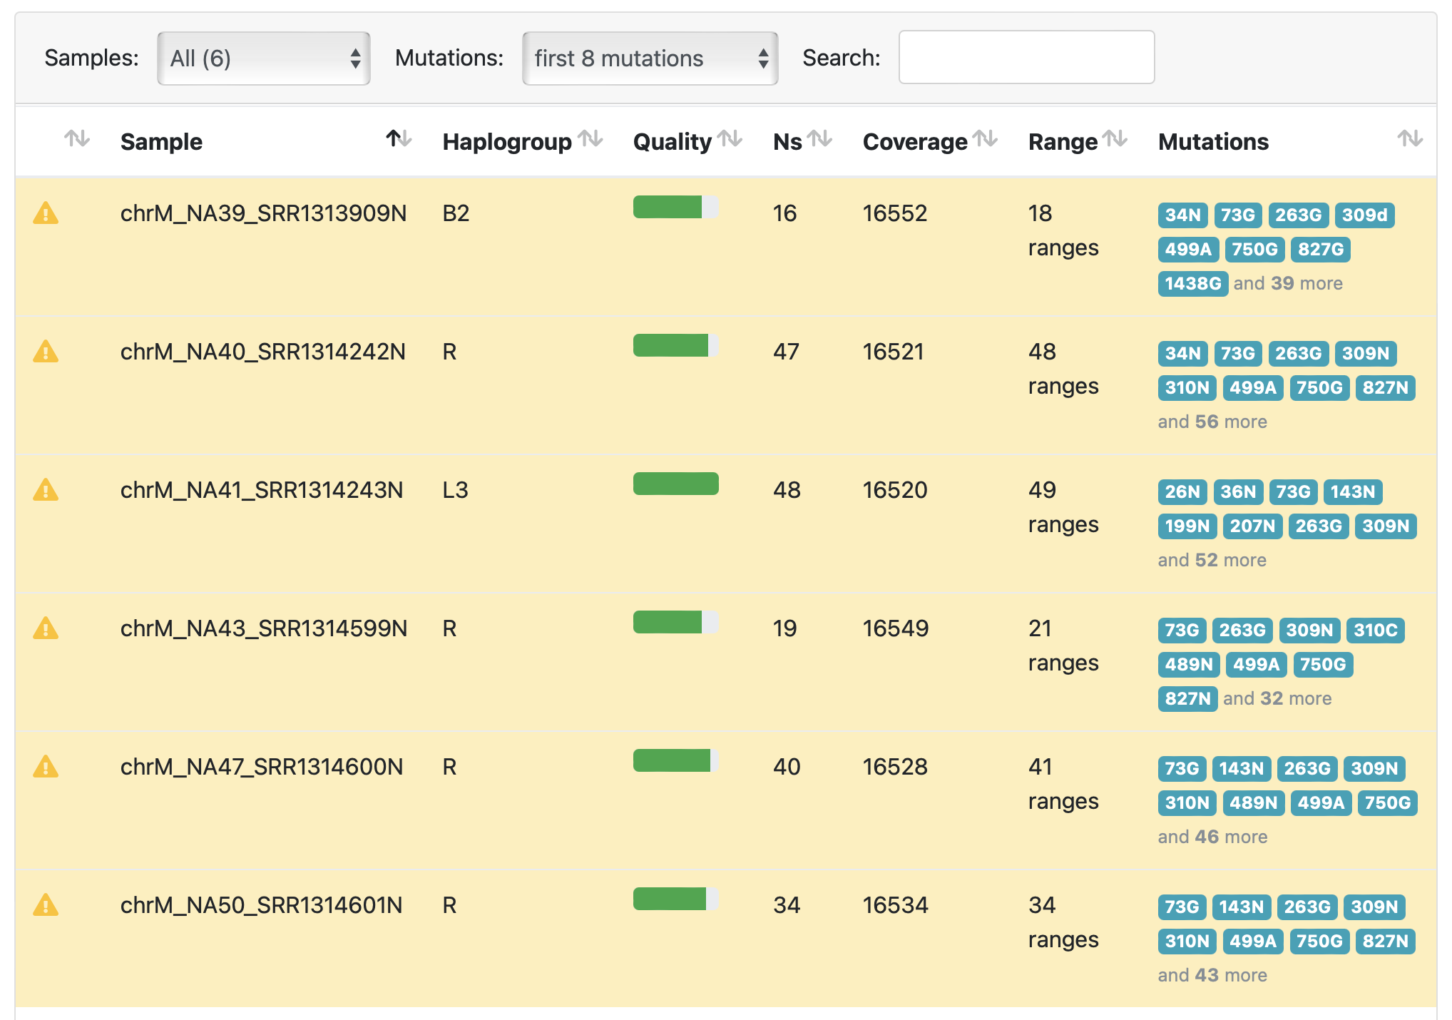Click the 309d mutation badge
Image resolution: width=1452 pixels, height=1020 pixels.
[x=1364, y=215]
